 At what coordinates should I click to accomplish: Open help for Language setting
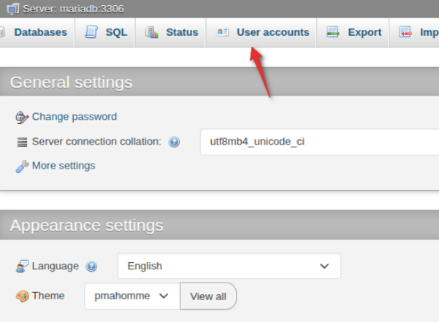91,267
